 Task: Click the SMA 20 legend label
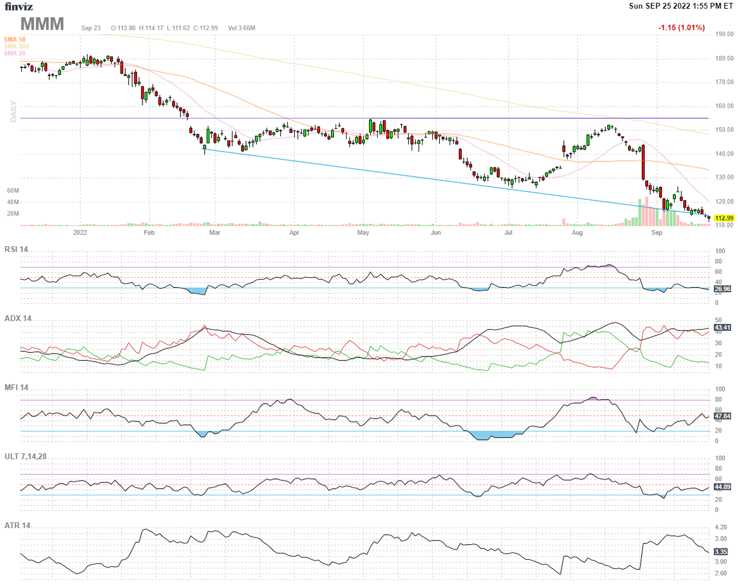pos(14,53)
